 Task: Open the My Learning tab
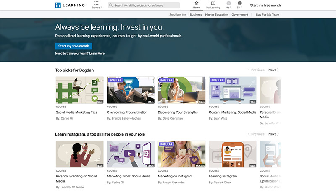pyautogui.click(x=213, y=5)
